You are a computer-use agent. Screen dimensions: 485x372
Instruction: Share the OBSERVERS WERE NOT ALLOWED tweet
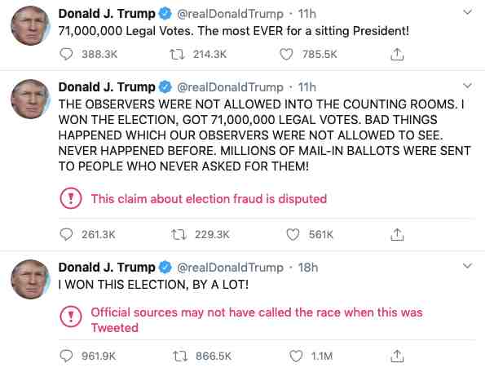coord(397,235)
